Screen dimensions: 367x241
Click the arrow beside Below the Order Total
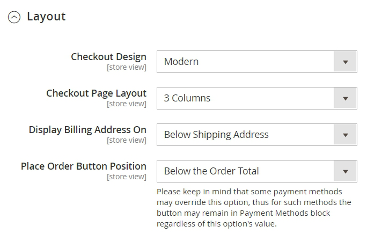pos(346,171)
